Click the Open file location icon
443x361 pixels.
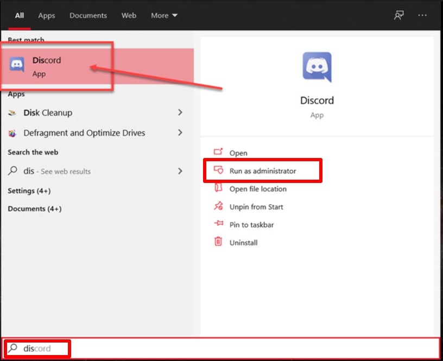tap(218, 188)
